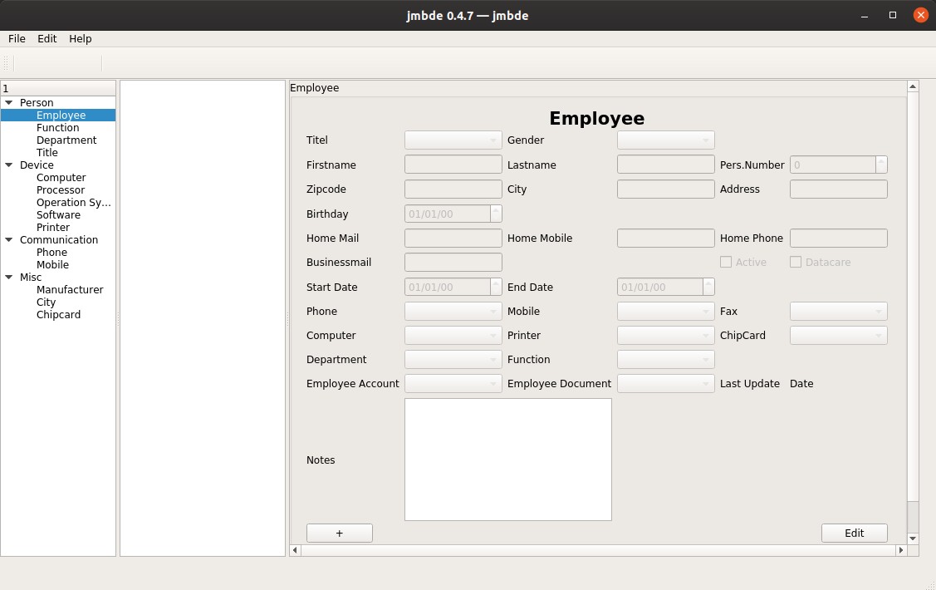Click the horizontal scrollbar left arrow
Image resolution: width=936 pixels, height=590 pixels.
click(x=295, y=550)
